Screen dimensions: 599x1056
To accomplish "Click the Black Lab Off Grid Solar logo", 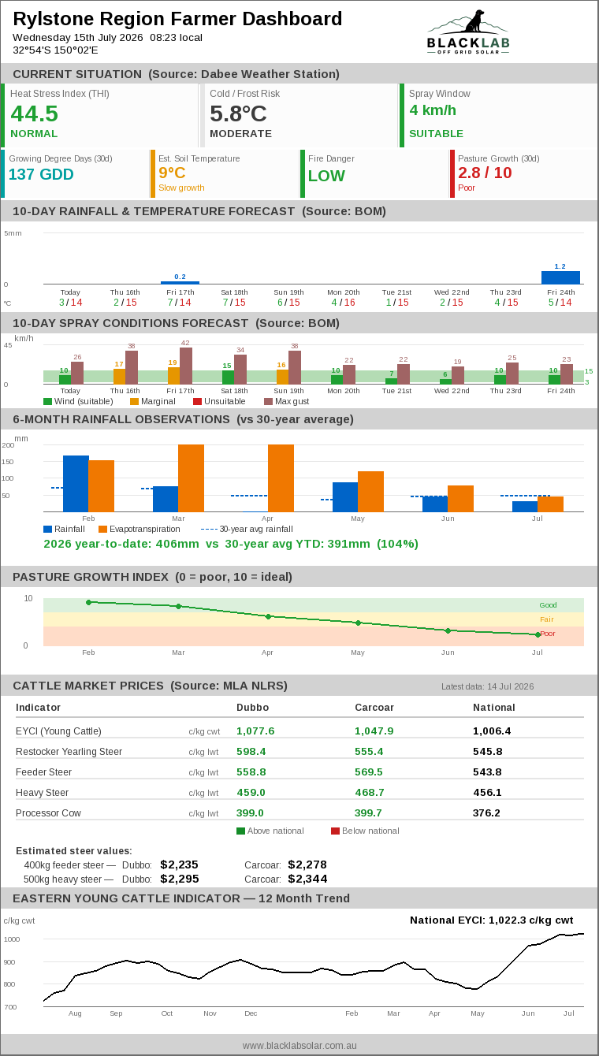I will click(468, 32).
